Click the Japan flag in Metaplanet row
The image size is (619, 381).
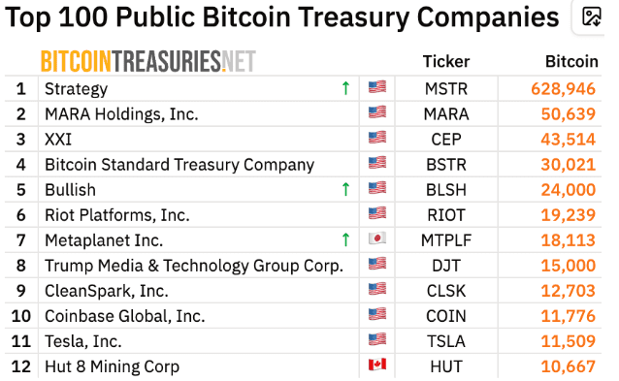click(377, 238)
